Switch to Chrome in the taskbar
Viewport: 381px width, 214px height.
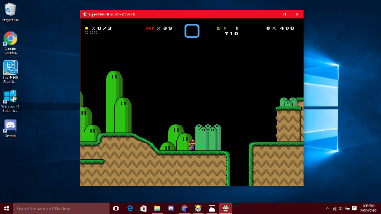click(x=185, y=209)
